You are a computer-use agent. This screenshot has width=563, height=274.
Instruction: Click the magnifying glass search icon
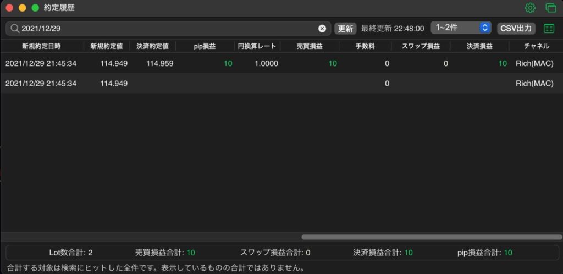15,29
